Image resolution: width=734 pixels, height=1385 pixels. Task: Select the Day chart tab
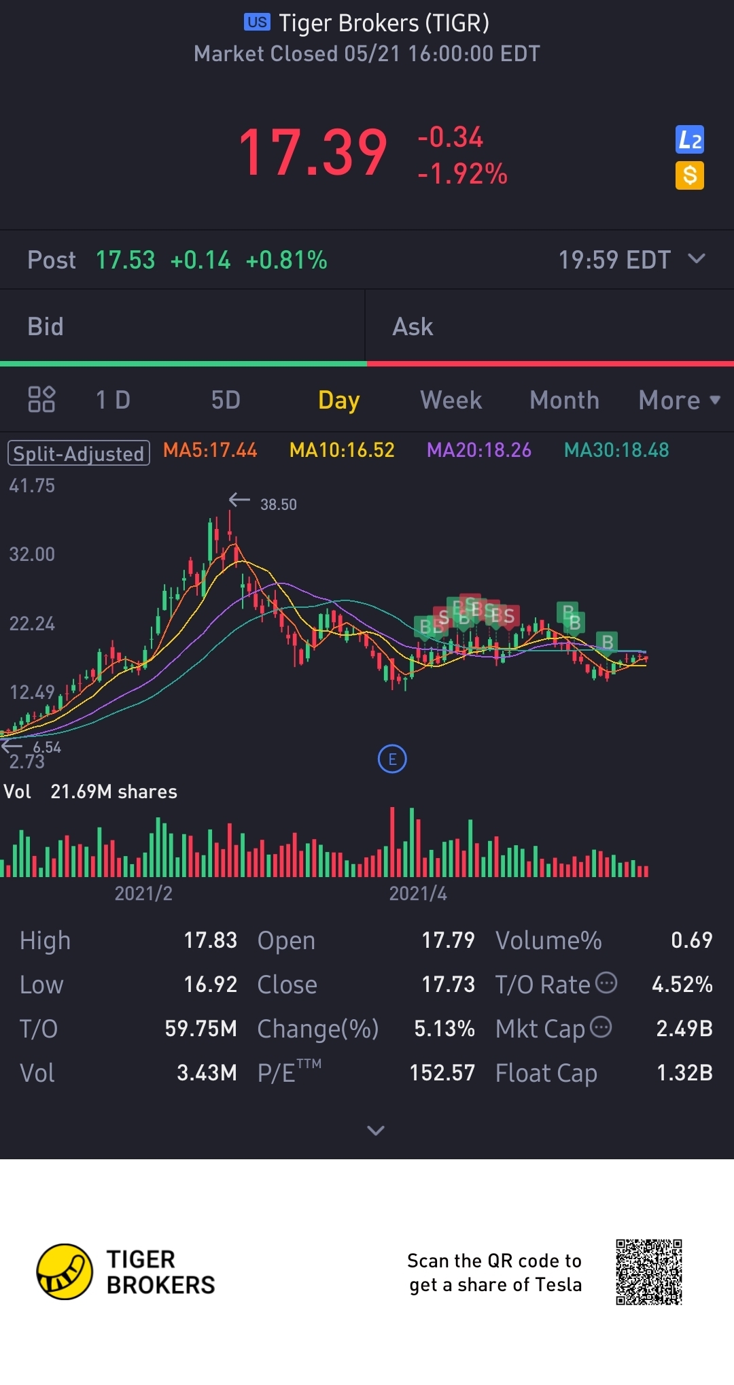pos(338,400)
